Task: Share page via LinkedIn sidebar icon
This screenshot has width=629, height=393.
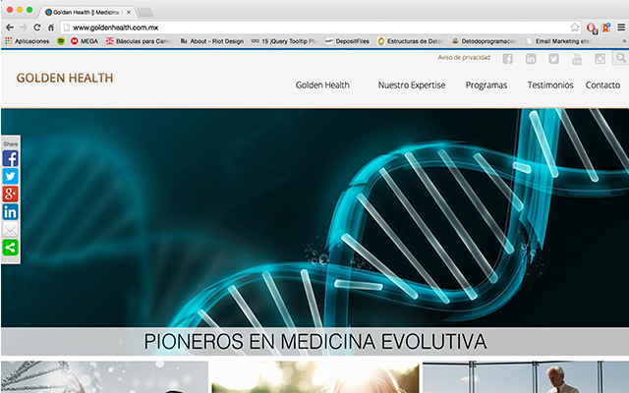Action: pos(11,212)
